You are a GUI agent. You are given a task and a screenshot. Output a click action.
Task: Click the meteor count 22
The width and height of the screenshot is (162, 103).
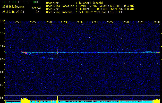click(37, 12)
